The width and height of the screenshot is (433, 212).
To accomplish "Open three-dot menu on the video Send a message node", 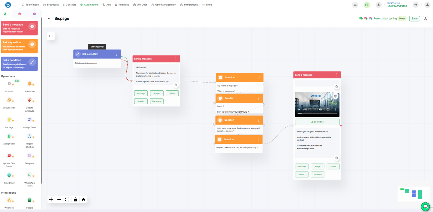I will (336, 75).
